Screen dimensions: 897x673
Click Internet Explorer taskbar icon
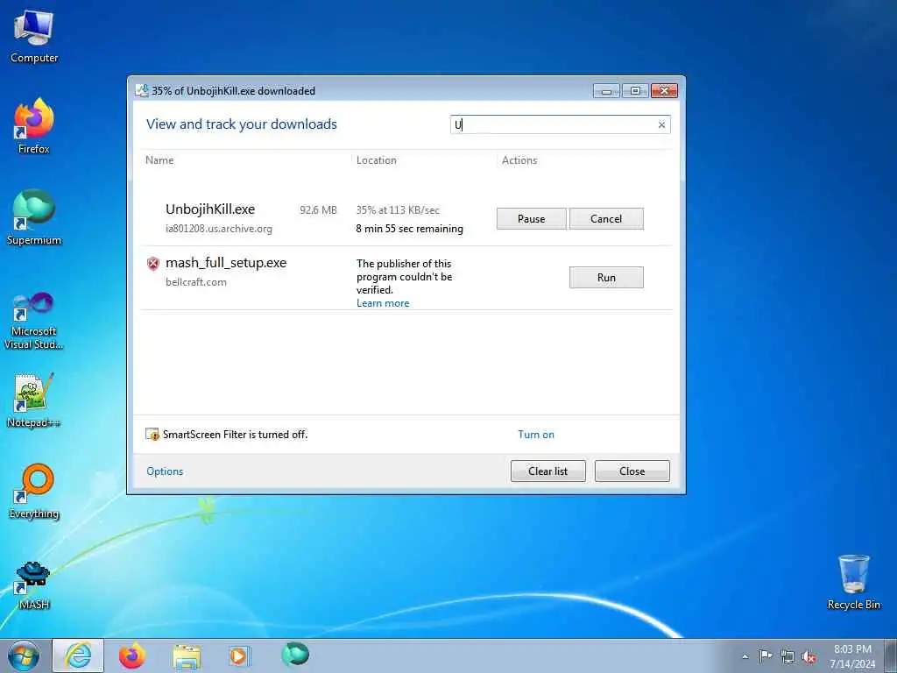[x=78, y=655]
